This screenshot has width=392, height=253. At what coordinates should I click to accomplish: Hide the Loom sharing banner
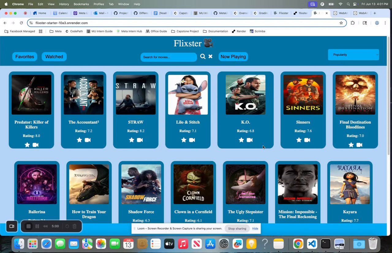pyautogui.click(x=255, y=228)
